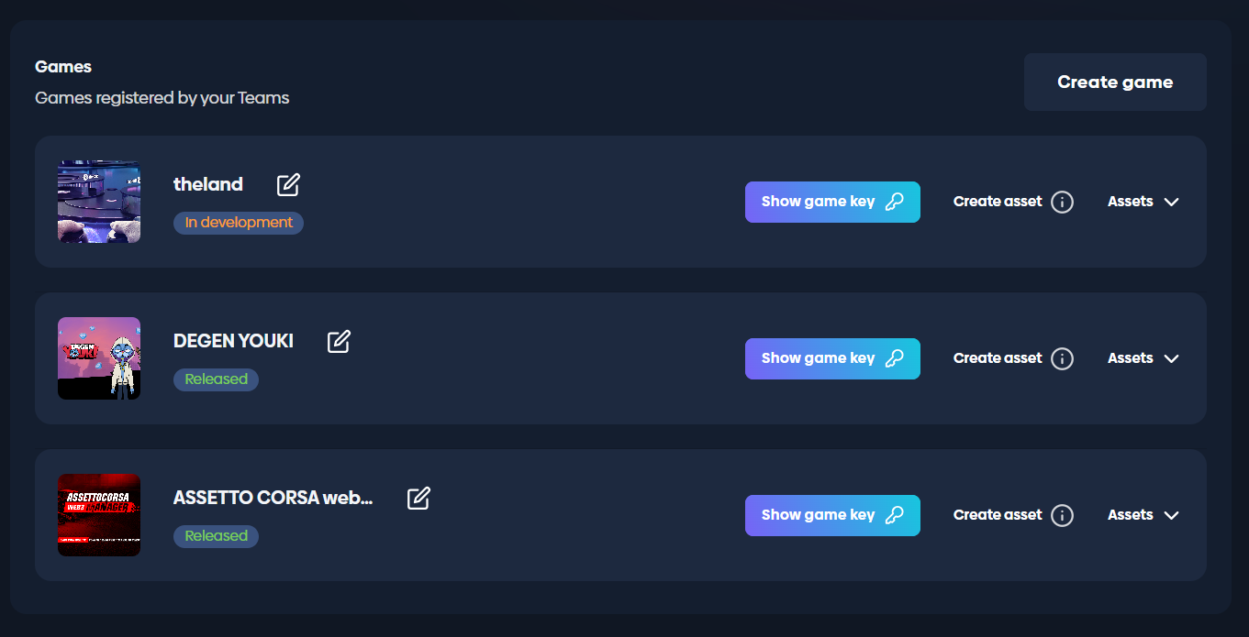Click the edit icon beside ASSETTO CORSA
Screen dimensions: 1249x637
418,498
